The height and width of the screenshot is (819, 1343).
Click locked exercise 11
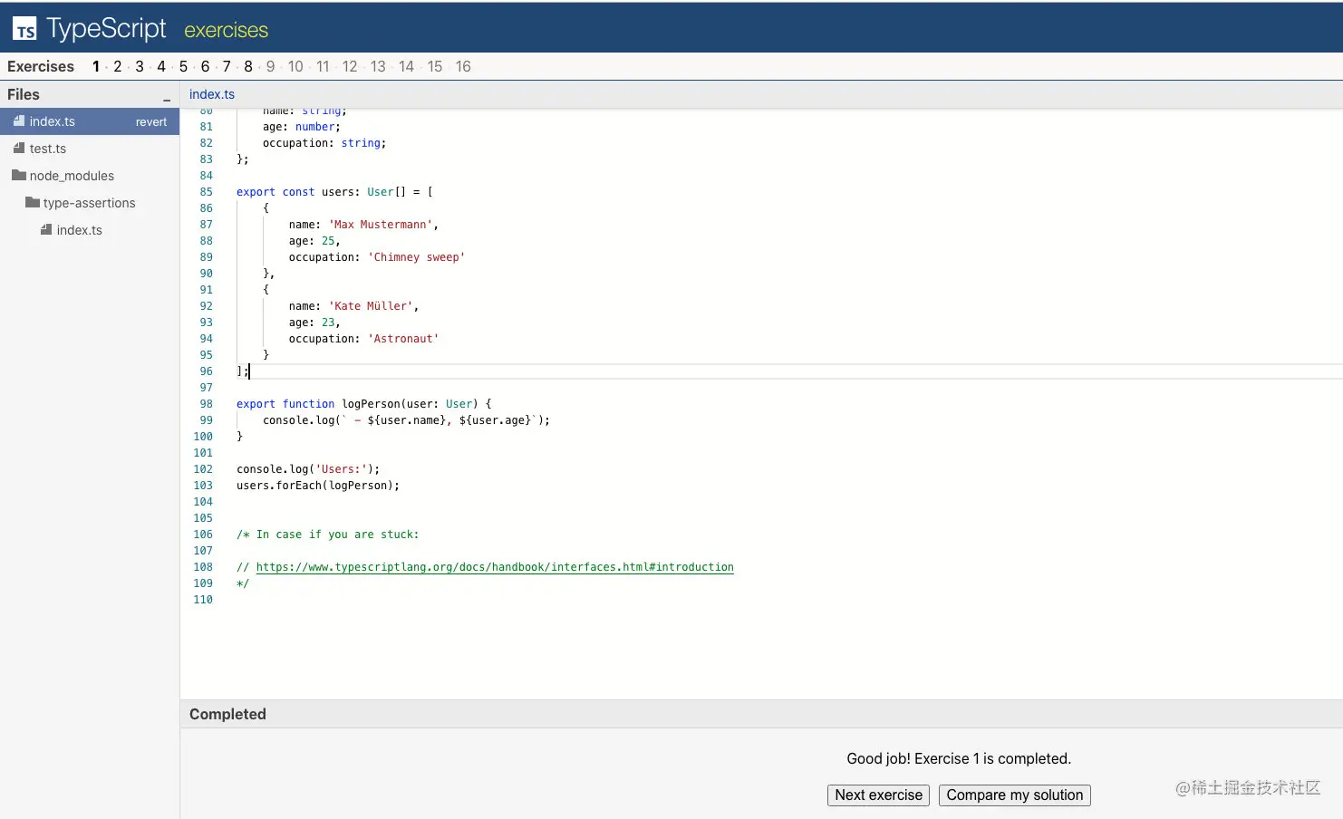[x=323, y=66]
